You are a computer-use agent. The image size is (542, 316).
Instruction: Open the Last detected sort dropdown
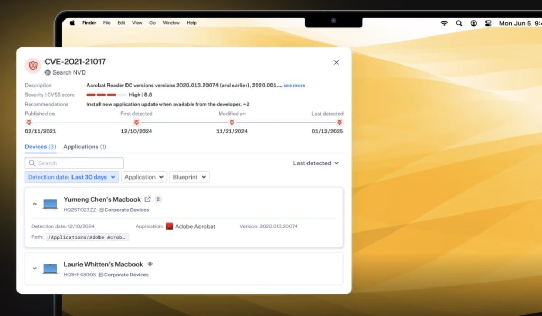315,163
